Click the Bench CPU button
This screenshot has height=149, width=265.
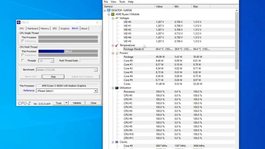tap(31, 77)
